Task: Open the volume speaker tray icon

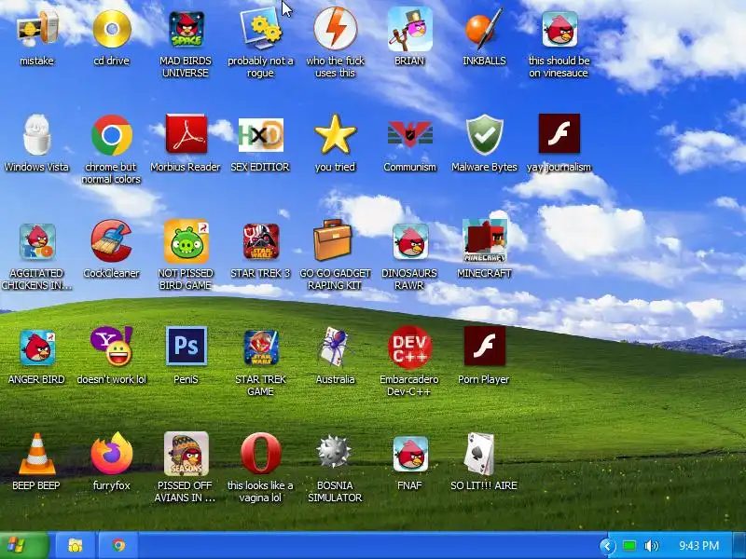Action: (651, 546)
